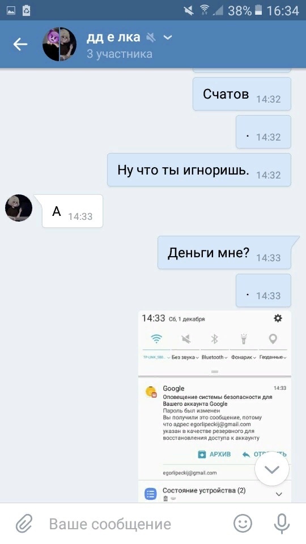Tap the settings gear in the screenshot
The width and height of the screenshot is (306, 544).
tap(278, 318)
